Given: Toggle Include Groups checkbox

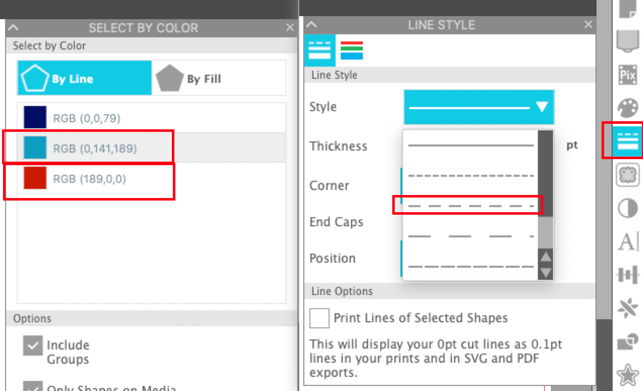Looking at the screenshot, I should point(33,346).
